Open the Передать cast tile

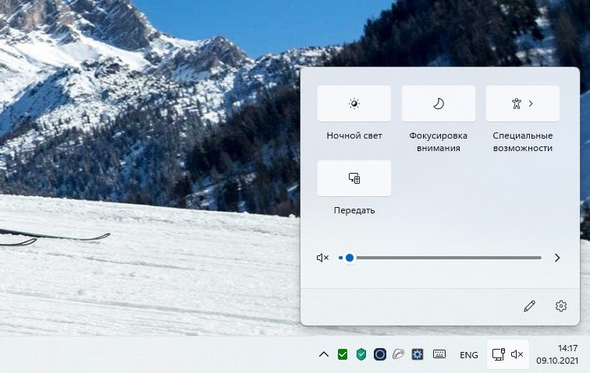tap(354, 178)
